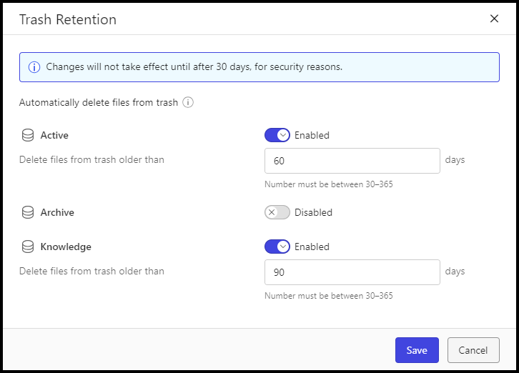The height and width of the screenshot is (373, 519).
Task: Enable the Archive trash retention toggle
Action: click(277, 212)
